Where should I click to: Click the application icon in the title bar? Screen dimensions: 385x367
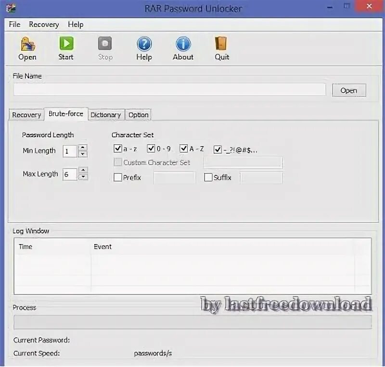[11, 8]
